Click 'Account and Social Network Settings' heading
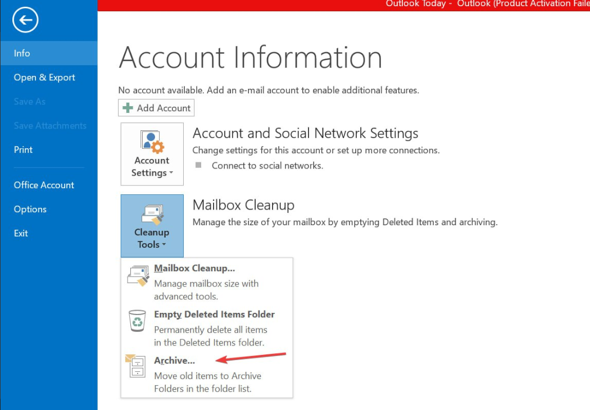590x410 pixels. point(305,133)
